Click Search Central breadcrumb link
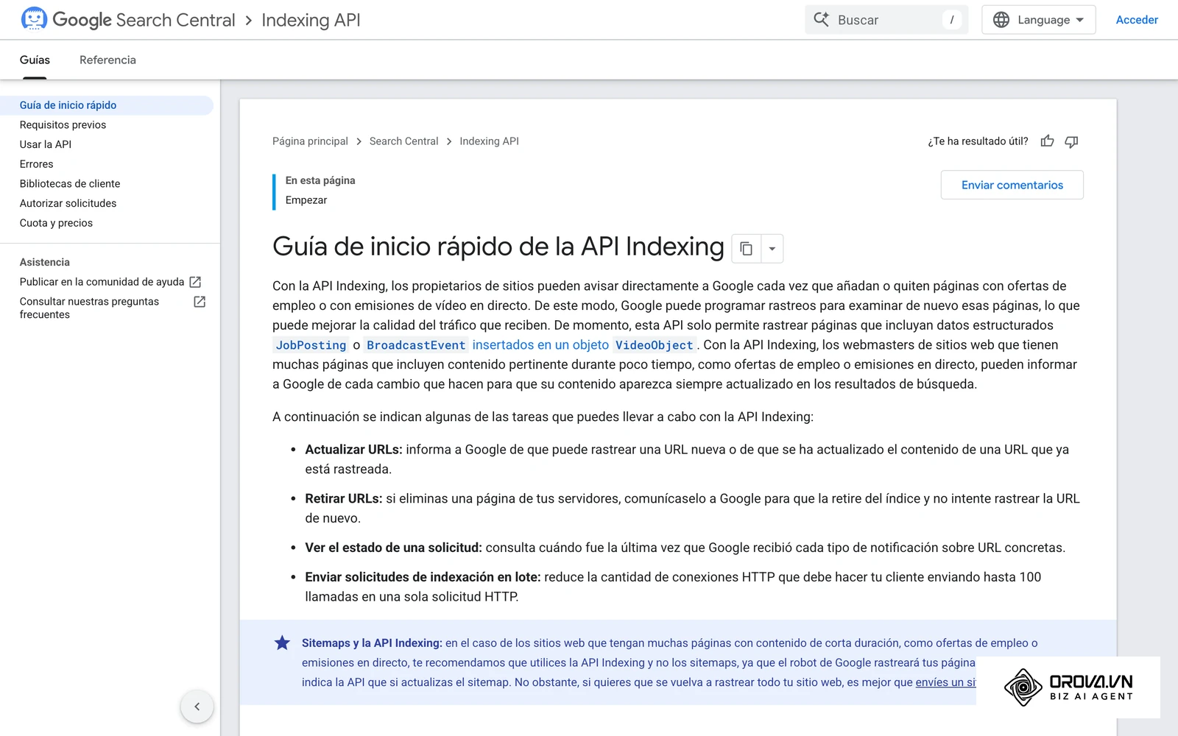Screen dimensions: 1178x736 [403, 141]
